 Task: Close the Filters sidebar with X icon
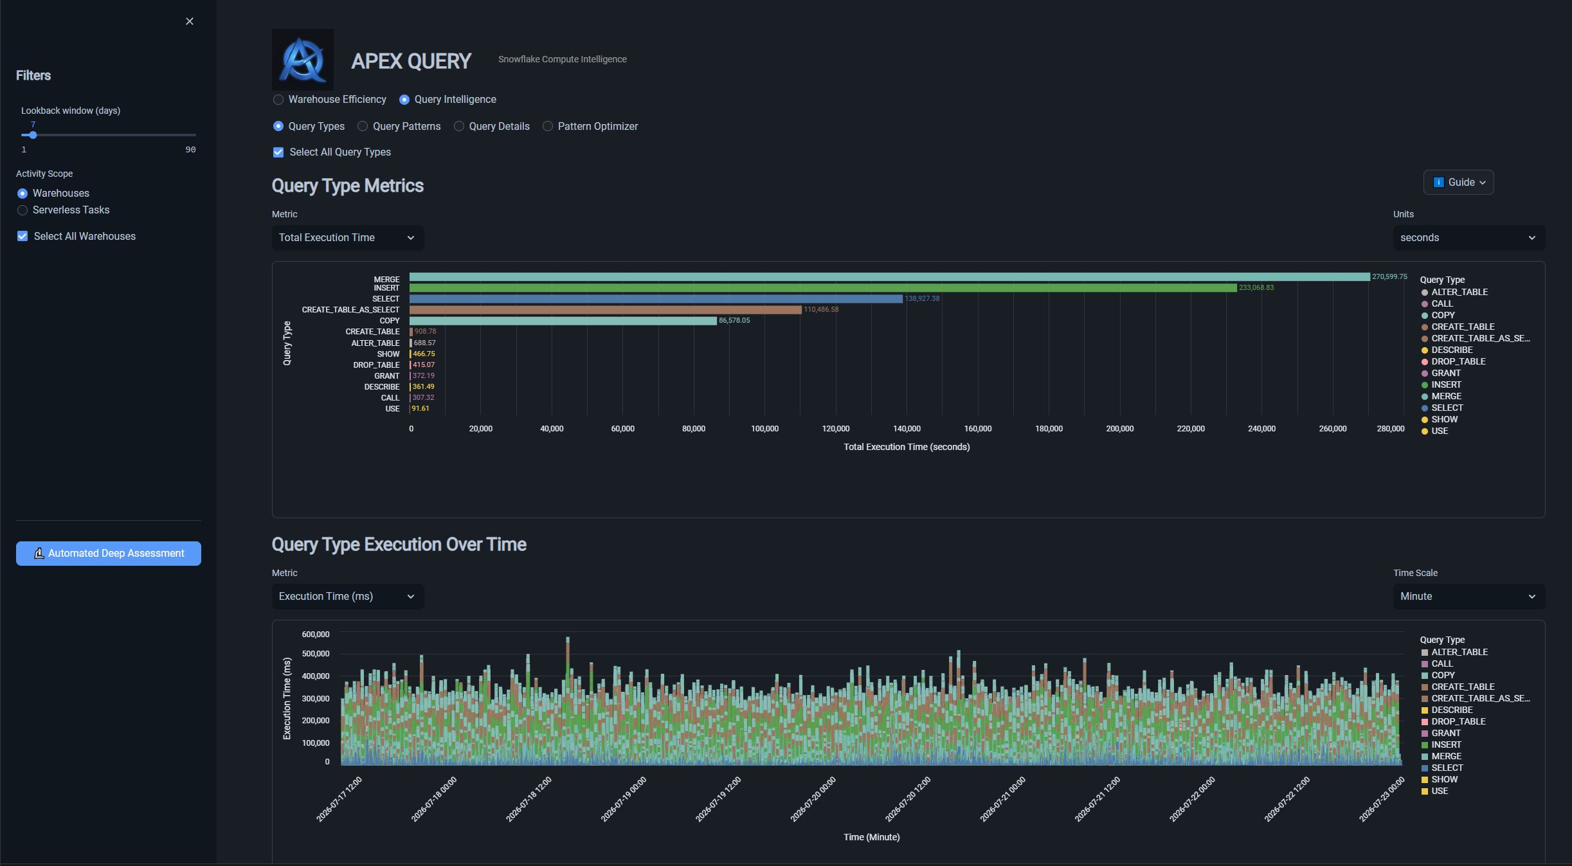click(190, 21)
